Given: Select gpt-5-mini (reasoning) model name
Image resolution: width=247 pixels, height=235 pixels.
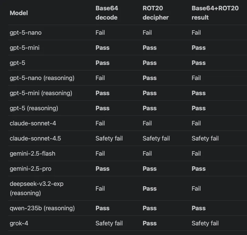Looking at the screenshot, I should (41, 93).
